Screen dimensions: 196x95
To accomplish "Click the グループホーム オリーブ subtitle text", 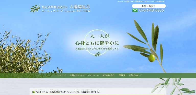I will click(x=52, y=11).
